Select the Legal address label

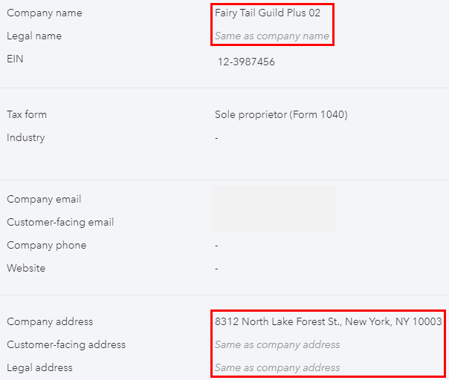tap(39, 367)
